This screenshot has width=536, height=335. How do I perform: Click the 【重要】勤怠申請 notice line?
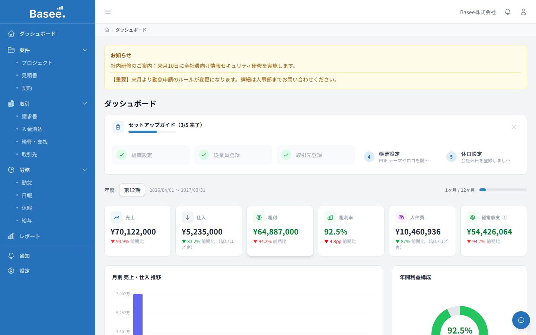[x=224, y=80]
